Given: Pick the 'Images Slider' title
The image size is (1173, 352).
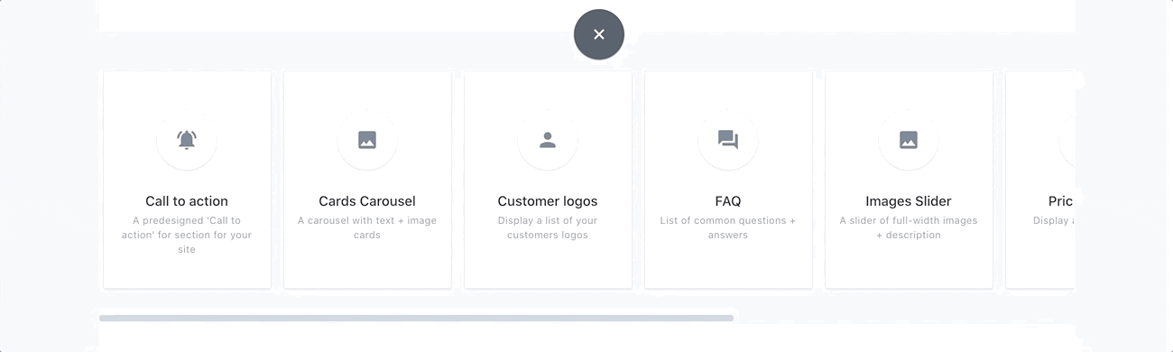Looking at the screenshot, I should [x=909, y=201].
